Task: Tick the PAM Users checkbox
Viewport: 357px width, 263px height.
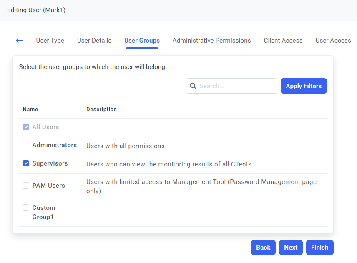Action: pyautogui.click(x=26, y=185)
